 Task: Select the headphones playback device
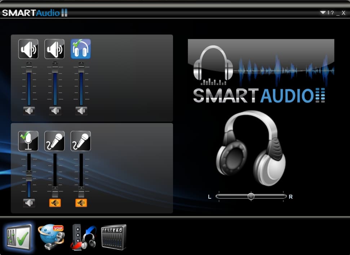[x=81, y=49]
